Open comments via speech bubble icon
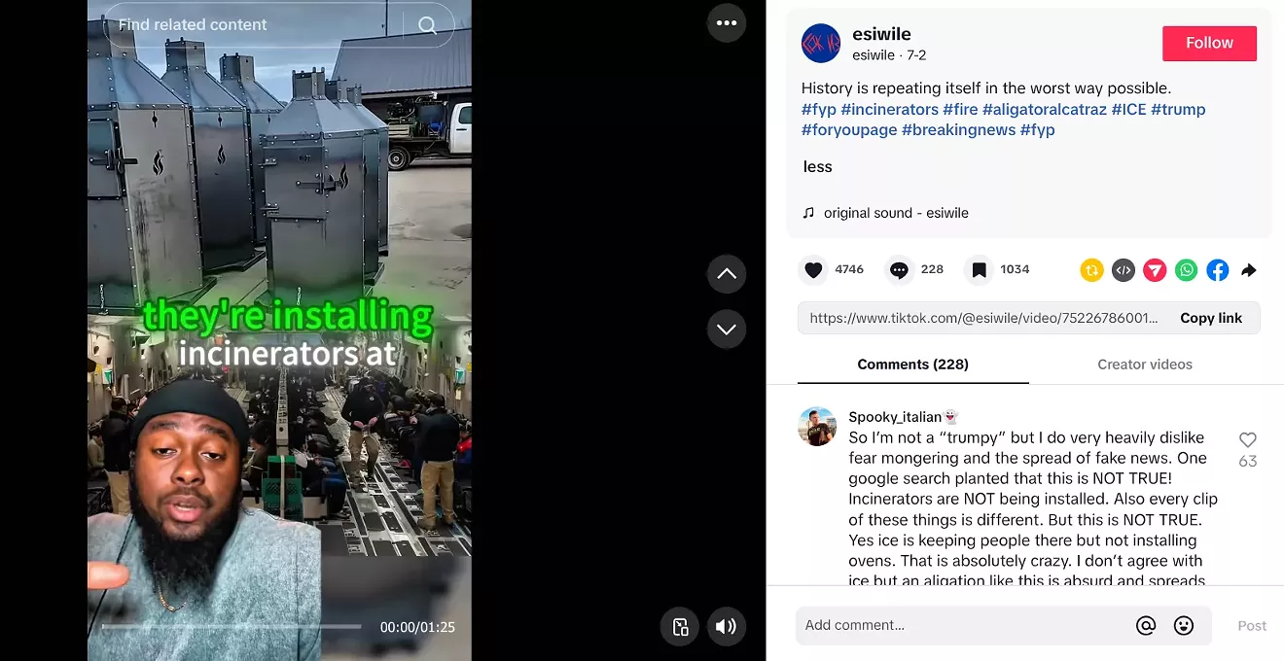1284x661 pixels. [x=899, y=270]
